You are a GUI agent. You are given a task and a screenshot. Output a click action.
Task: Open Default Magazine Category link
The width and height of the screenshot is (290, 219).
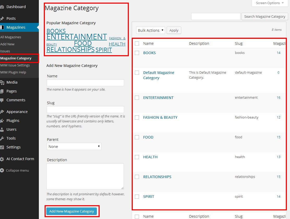pos(159,75)
